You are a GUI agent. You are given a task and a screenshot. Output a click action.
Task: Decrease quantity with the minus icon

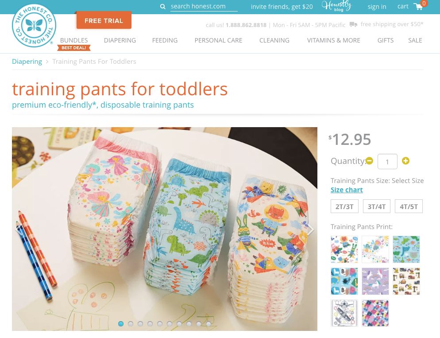369,161
